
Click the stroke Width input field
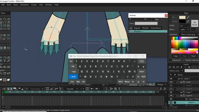click(x=184, y=26)
